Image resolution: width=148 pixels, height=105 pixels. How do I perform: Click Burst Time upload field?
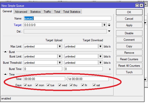pyautogui.click(x=43, y=69)
